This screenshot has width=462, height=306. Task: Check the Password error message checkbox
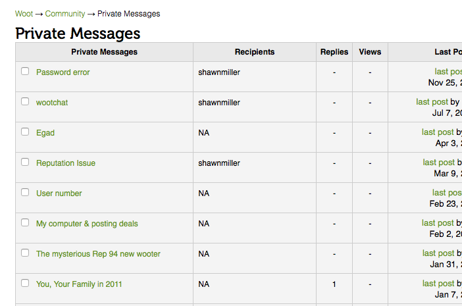(x=25, y=71)
